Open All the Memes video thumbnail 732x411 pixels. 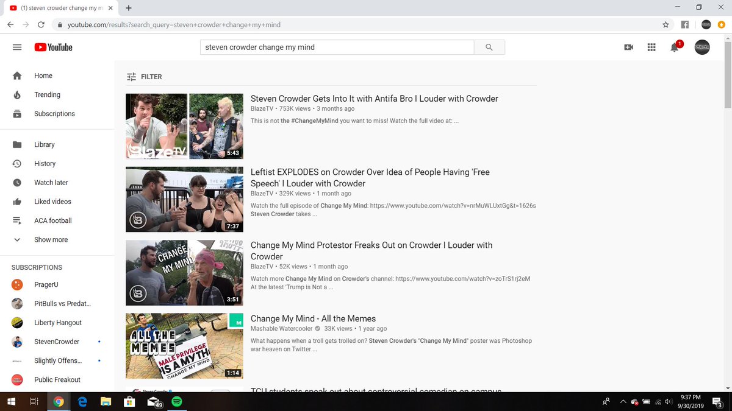point(184,346)
